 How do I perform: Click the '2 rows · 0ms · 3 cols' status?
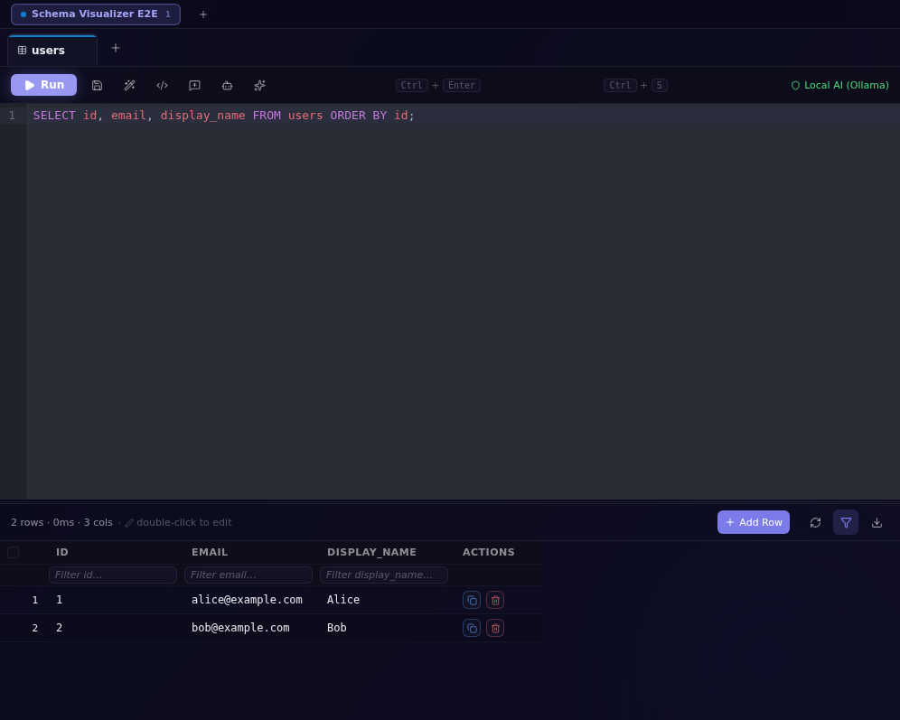(x=62, y=523)
